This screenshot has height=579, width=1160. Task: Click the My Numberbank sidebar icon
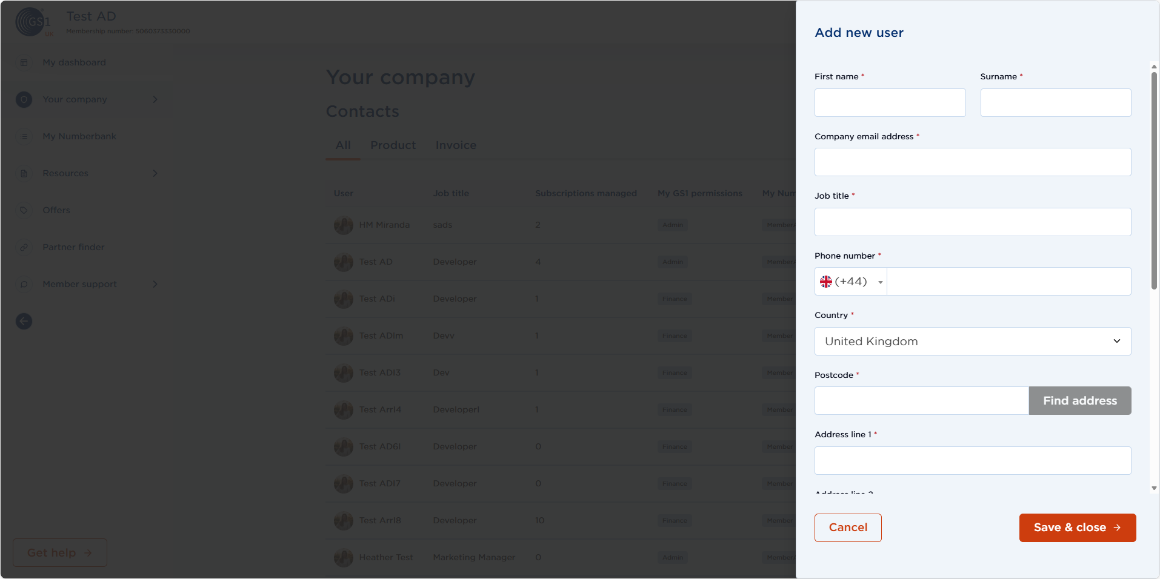pos(24,136)
